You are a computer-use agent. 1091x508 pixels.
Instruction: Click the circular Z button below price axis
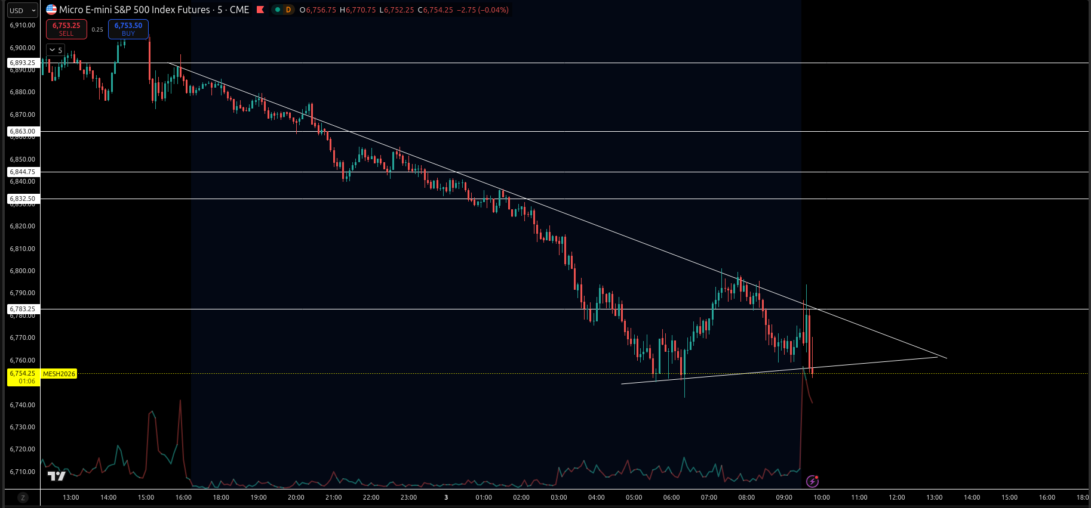[x=23, y=497]
